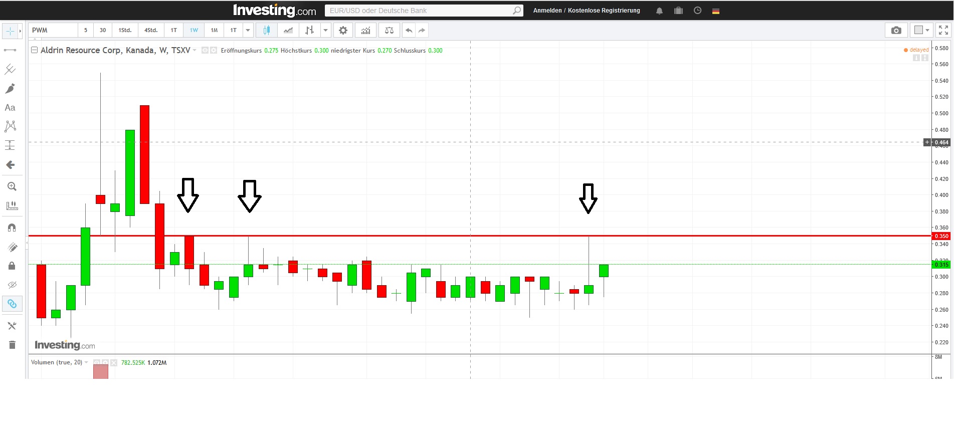Click the PWM symbol input field

[x=53, y=30]
